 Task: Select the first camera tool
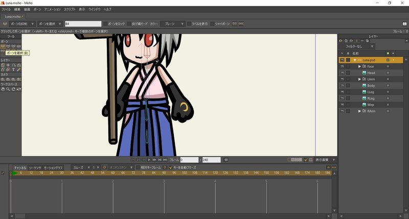pyautogui.click(x=3, y=79)
